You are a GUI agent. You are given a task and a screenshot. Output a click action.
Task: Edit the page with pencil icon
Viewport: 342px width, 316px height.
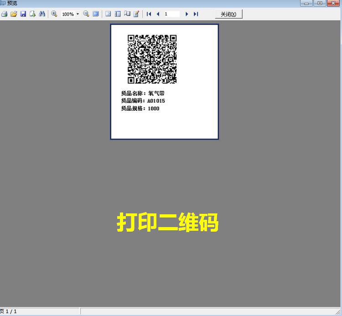136,14
